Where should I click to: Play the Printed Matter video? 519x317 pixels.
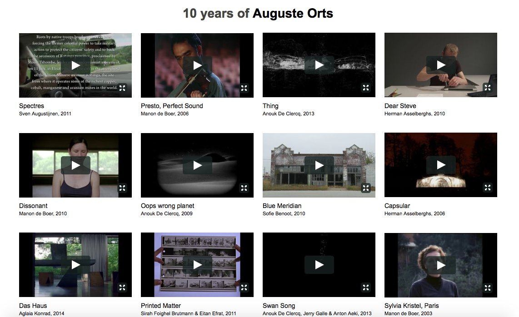pyautogui.click(x=197, y=265)
